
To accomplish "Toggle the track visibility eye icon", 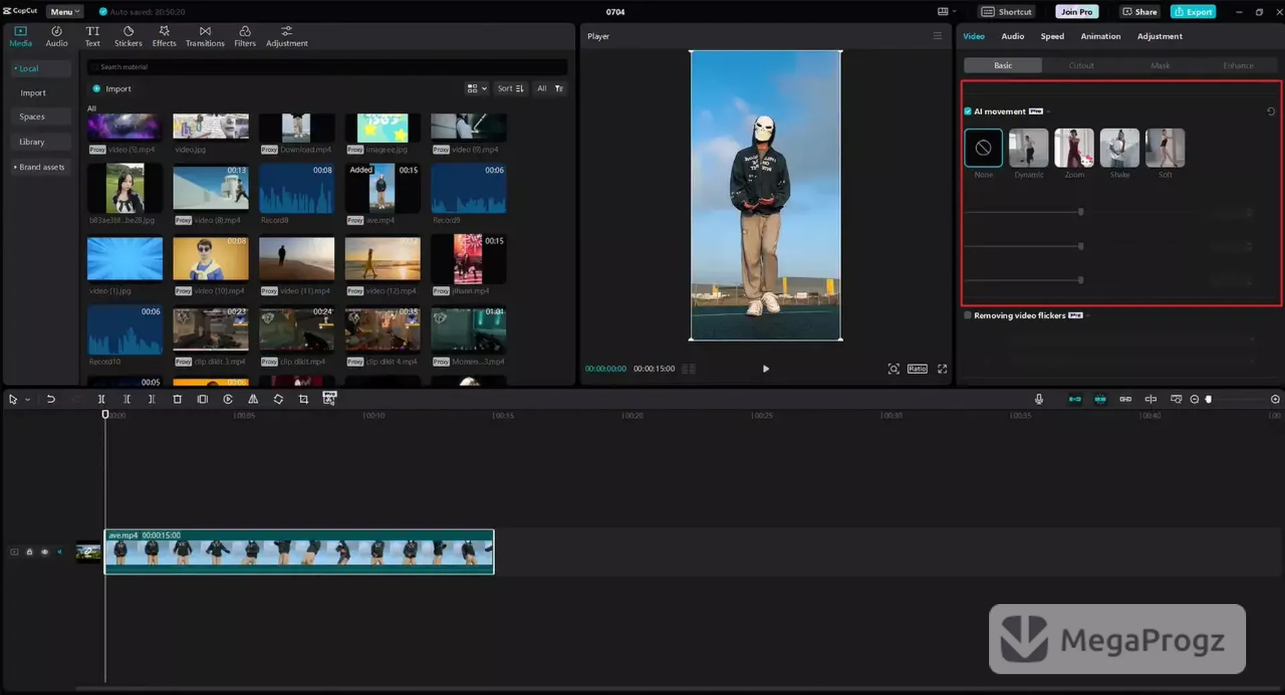I will pyautogui.click(x=45, y=552).
